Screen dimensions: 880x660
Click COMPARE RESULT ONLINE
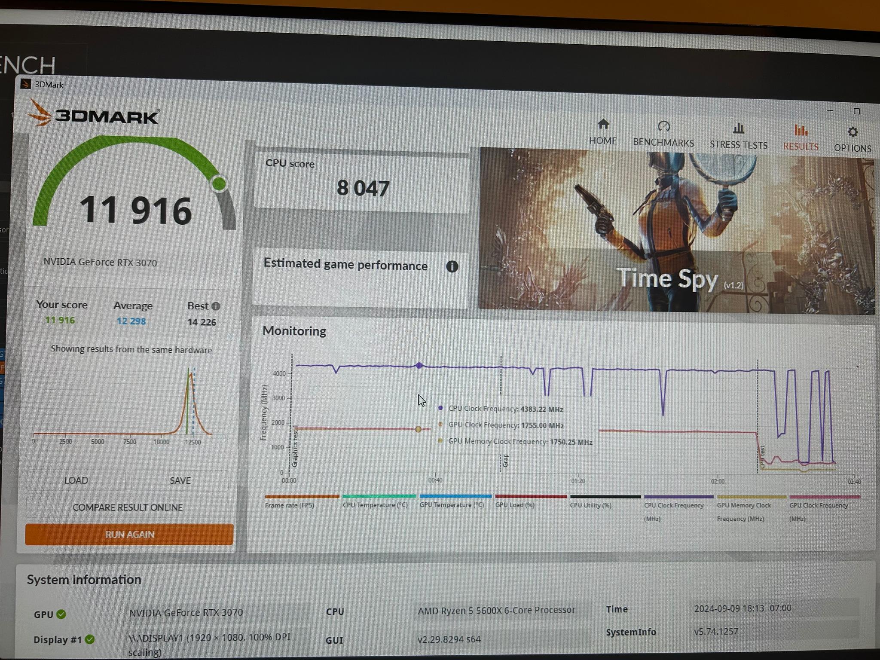click(128, 507)
